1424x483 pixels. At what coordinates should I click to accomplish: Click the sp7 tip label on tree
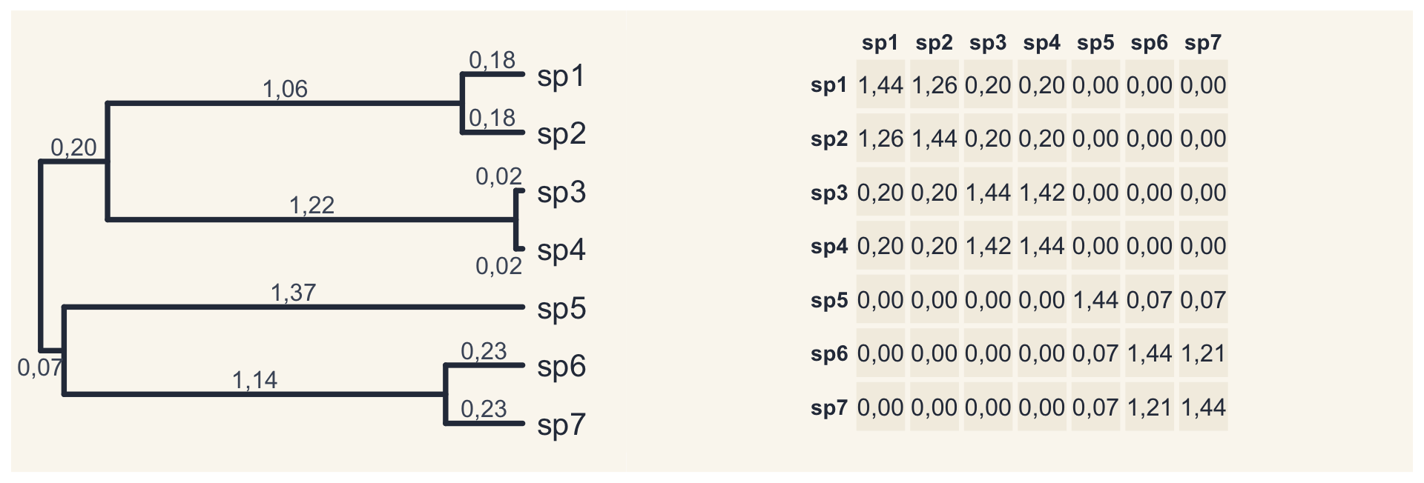tap(561, 425)
